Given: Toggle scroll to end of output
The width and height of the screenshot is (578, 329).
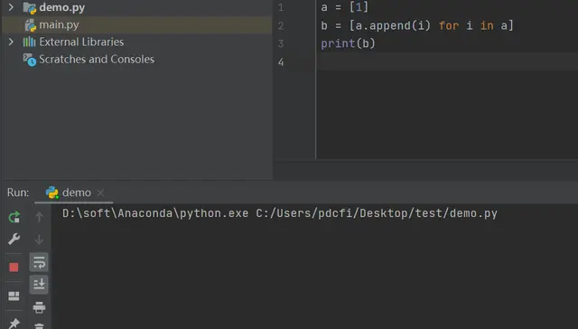Looking at the screenshot, I should (39, 285).
